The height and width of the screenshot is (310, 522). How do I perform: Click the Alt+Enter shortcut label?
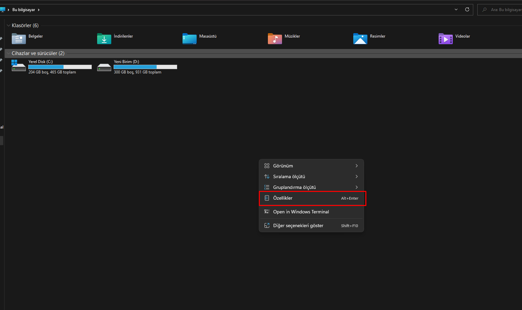pos(350,198)
